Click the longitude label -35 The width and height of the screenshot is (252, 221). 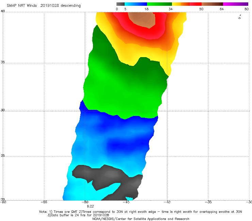[208, 202]
